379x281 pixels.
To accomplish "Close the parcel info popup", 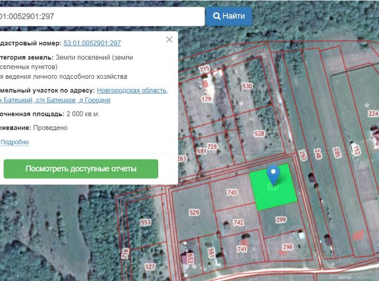I will click(169, 40).
